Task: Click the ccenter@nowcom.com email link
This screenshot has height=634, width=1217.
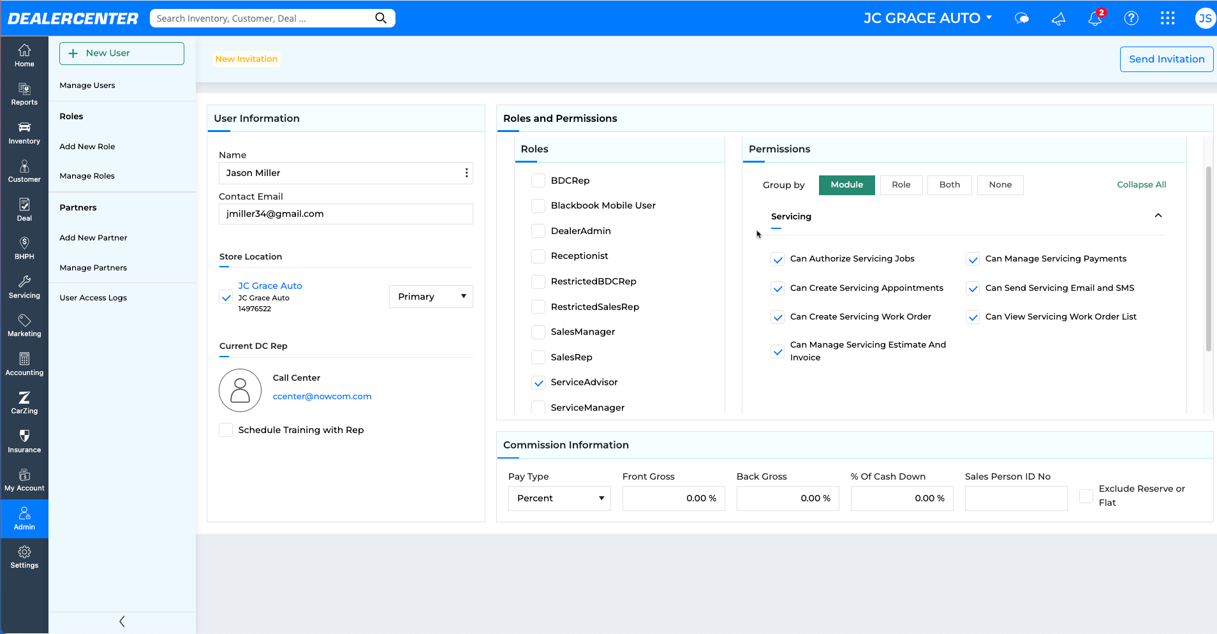Action: 322,396
